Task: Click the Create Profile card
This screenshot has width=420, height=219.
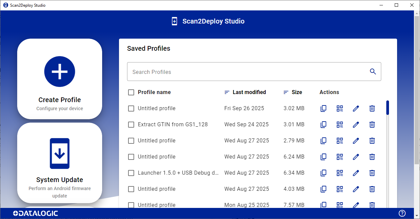Action: pyautogui.click(x=60, y=79)
